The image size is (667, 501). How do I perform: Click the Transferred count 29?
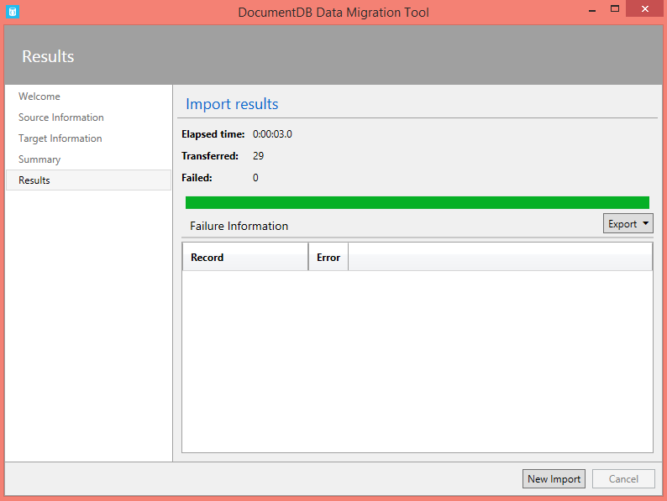[258, 156]
